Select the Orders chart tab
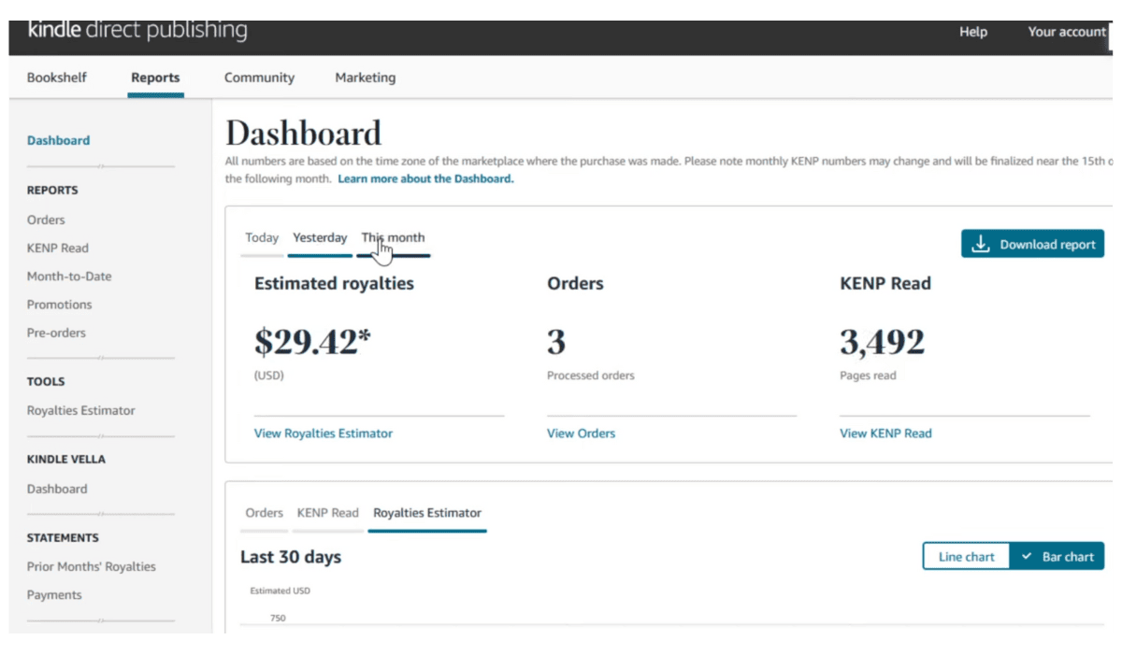Screen dimensions: 1122x654 (x=264, y=513)
